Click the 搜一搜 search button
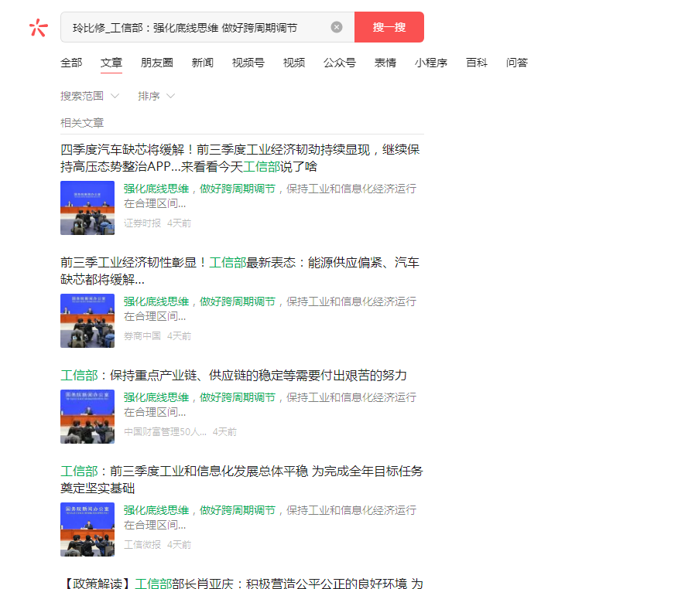This screenshot has height=589, width=678. 389,27
